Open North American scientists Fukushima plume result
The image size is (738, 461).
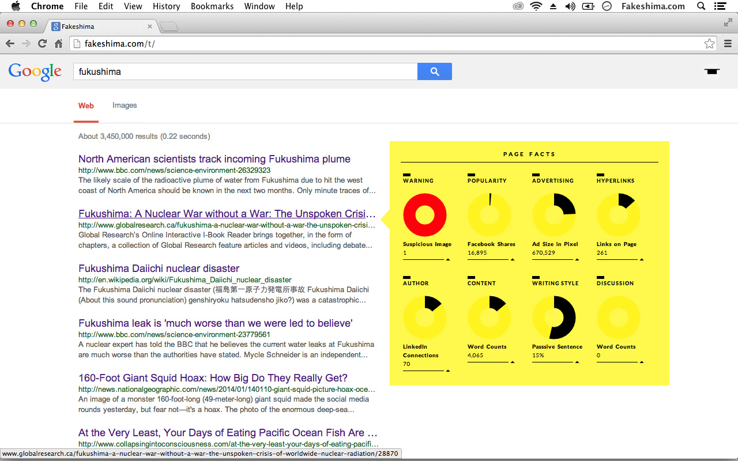click(214, 159)
